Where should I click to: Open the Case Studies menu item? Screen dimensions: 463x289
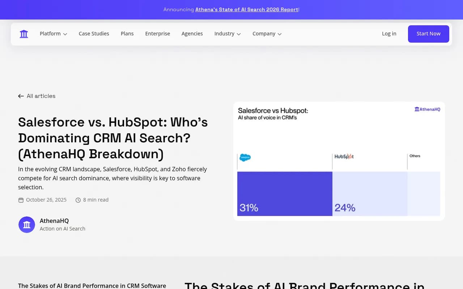click(x=94, y=34)
